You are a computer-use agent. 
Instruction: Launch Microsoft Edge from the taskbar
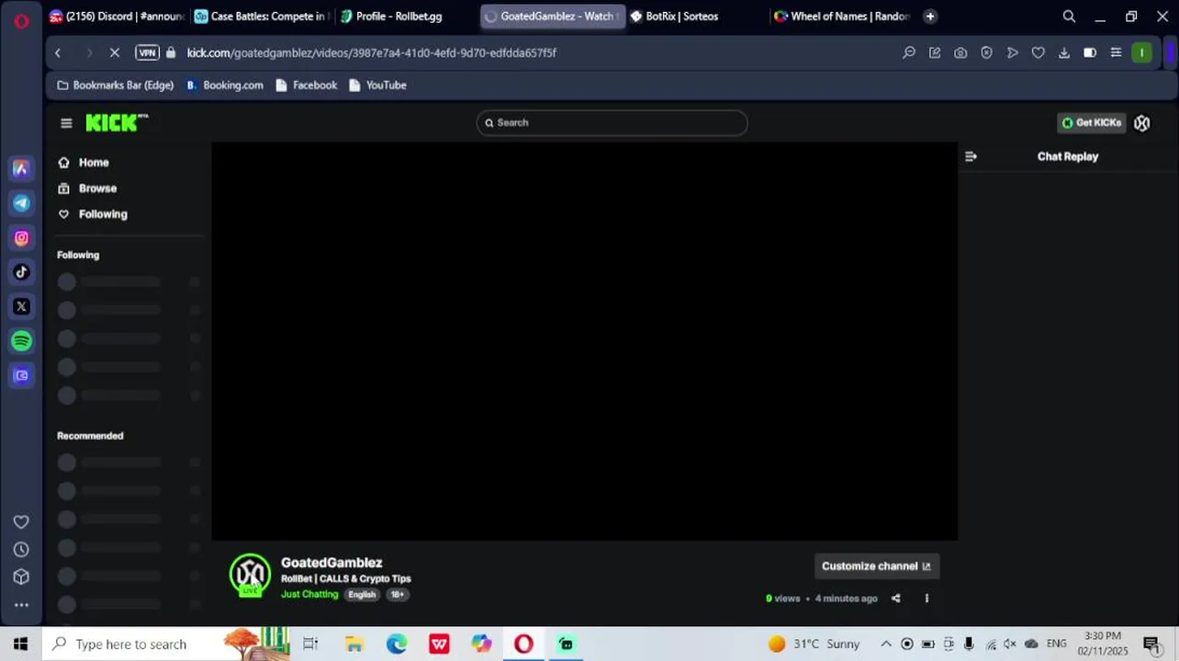tap(397, 644)
